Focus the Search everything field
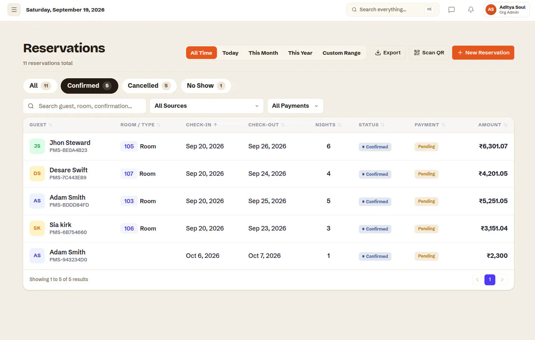Viewport: 535px width, 340px height. coord(393,10)
